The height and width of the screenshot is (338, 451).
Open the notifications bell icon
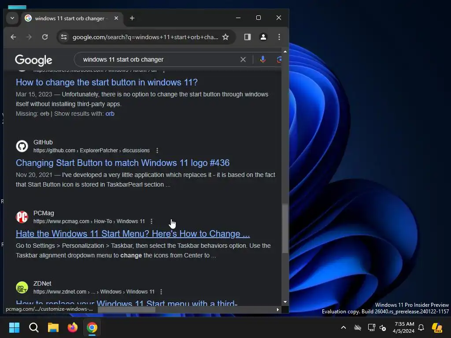(x=421, y=327)
